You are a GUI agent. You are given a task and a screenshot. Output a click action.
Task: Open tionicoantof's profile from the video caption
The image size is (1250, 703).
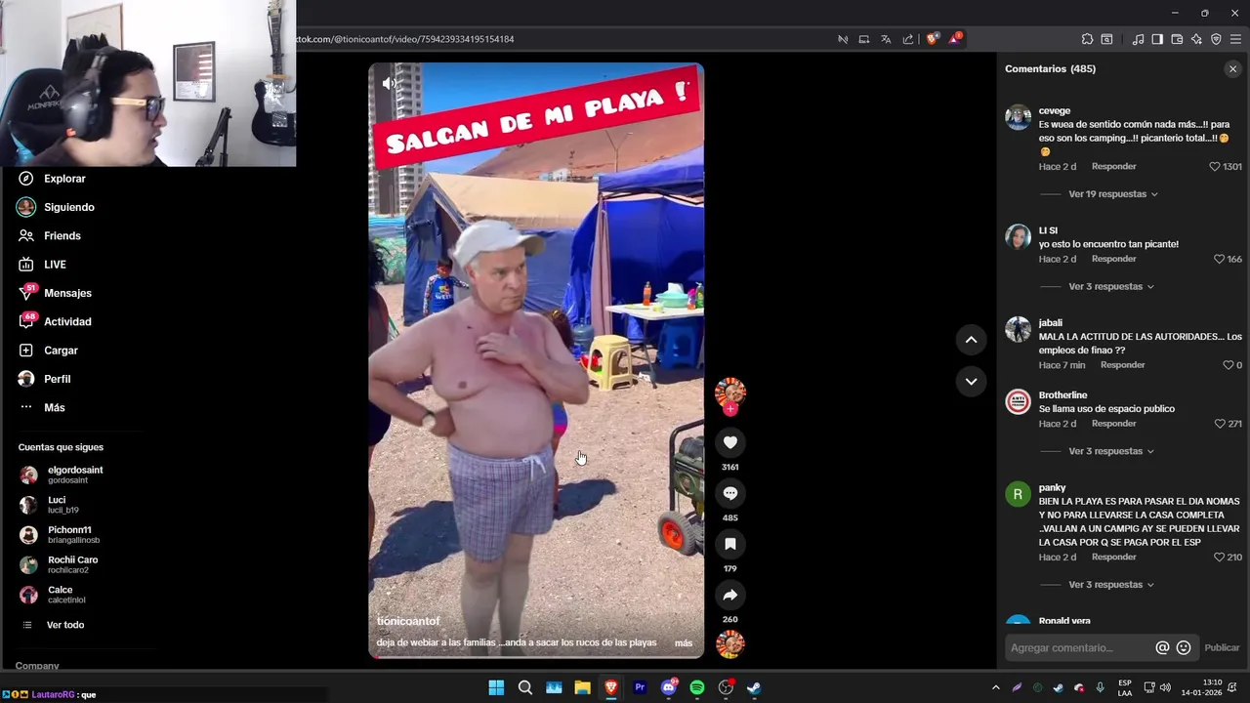click(x=408, y=621)
